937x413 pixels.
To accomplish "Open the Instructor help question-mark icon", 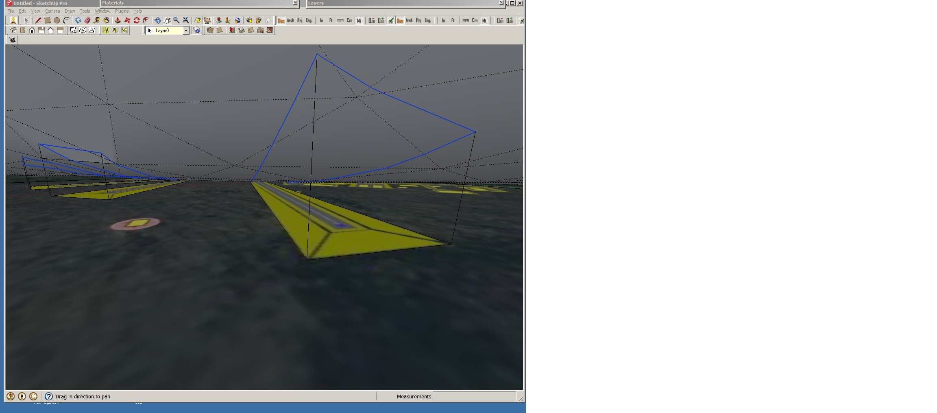I will pos(49,396).
